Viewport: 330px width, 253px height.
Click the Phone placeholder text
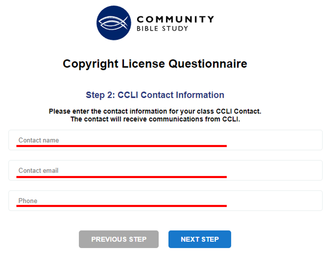(x=28, y=201)
